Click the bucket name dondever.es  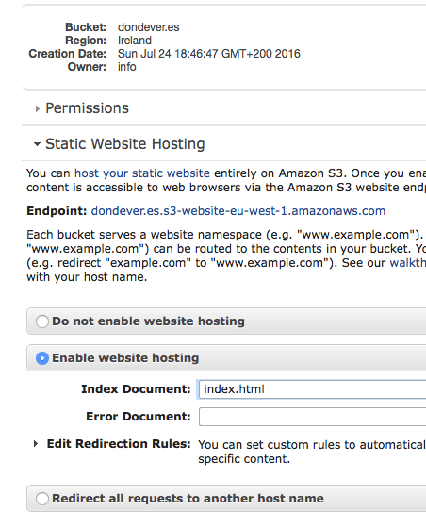pyautogui.click(x=149, y=27)
